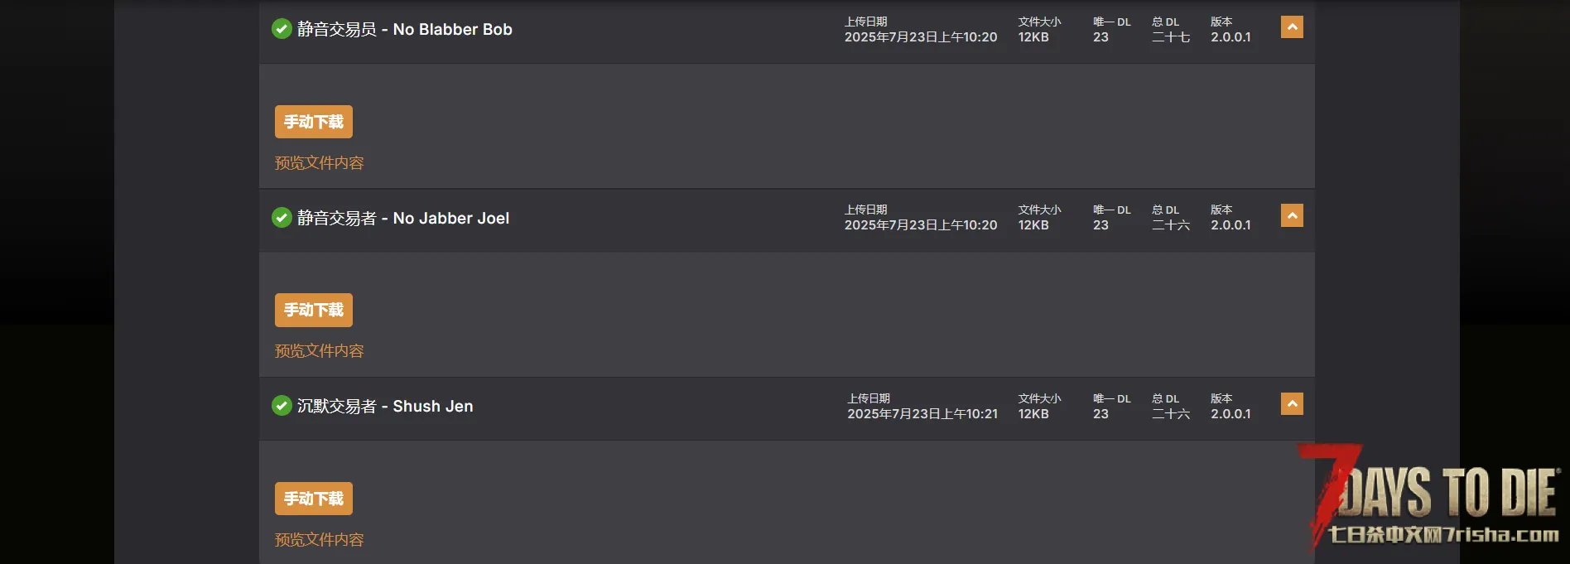
Task: Click 12KB file size of No Jabber Joel
Action: 1033,225
